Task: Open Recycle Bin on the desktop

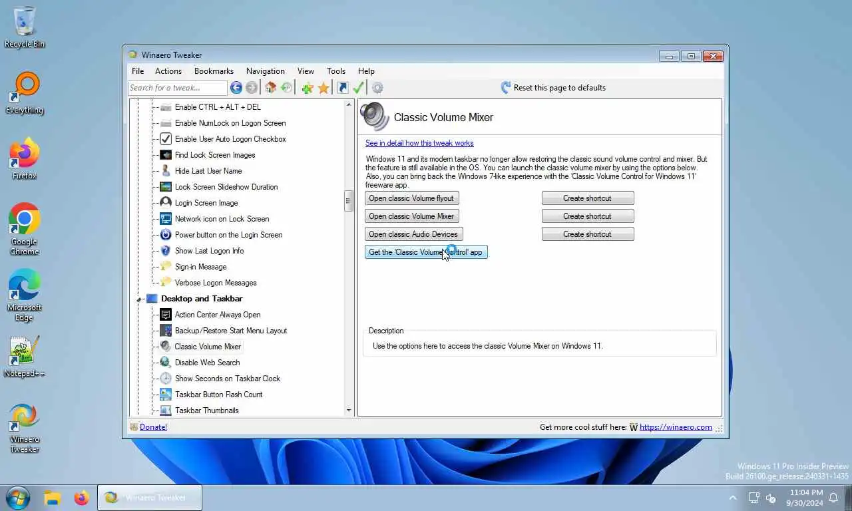Action: click(x=25, y=27)
